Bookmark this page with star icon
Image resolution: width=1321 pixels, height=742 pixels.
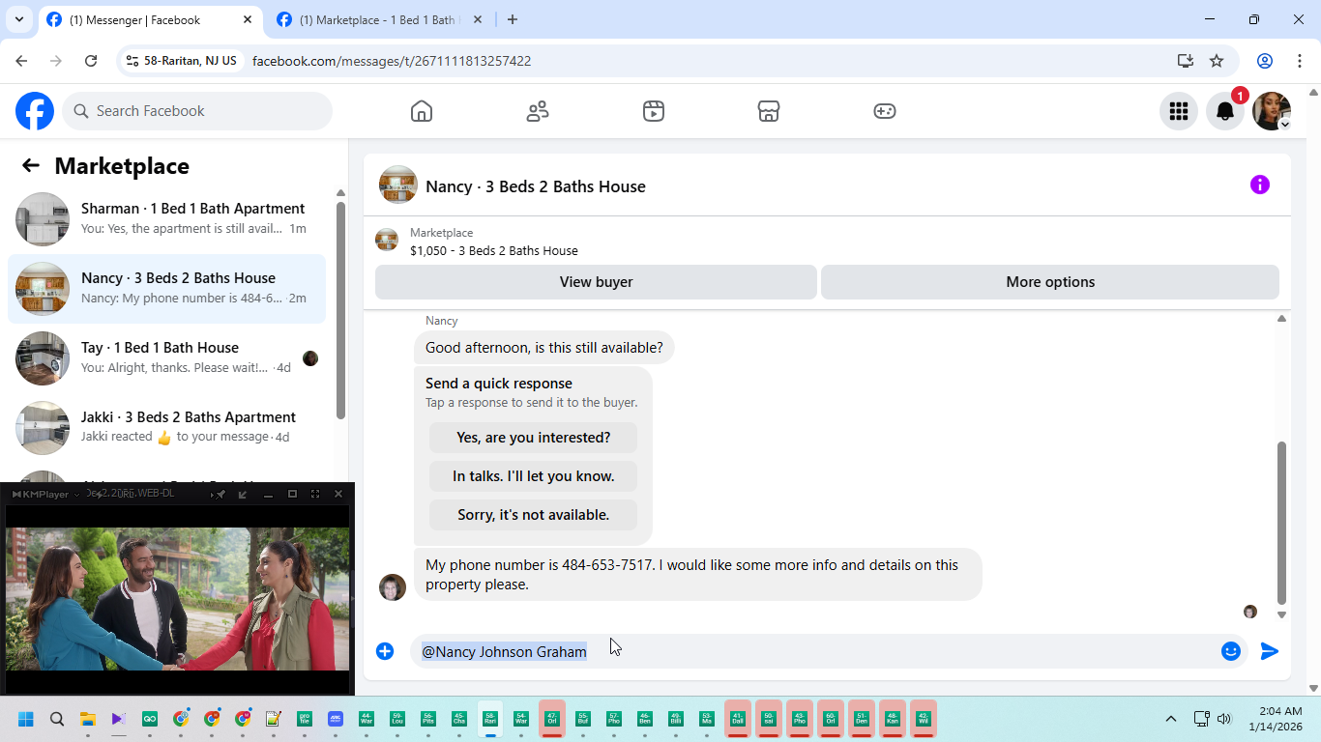(1217, 61)
